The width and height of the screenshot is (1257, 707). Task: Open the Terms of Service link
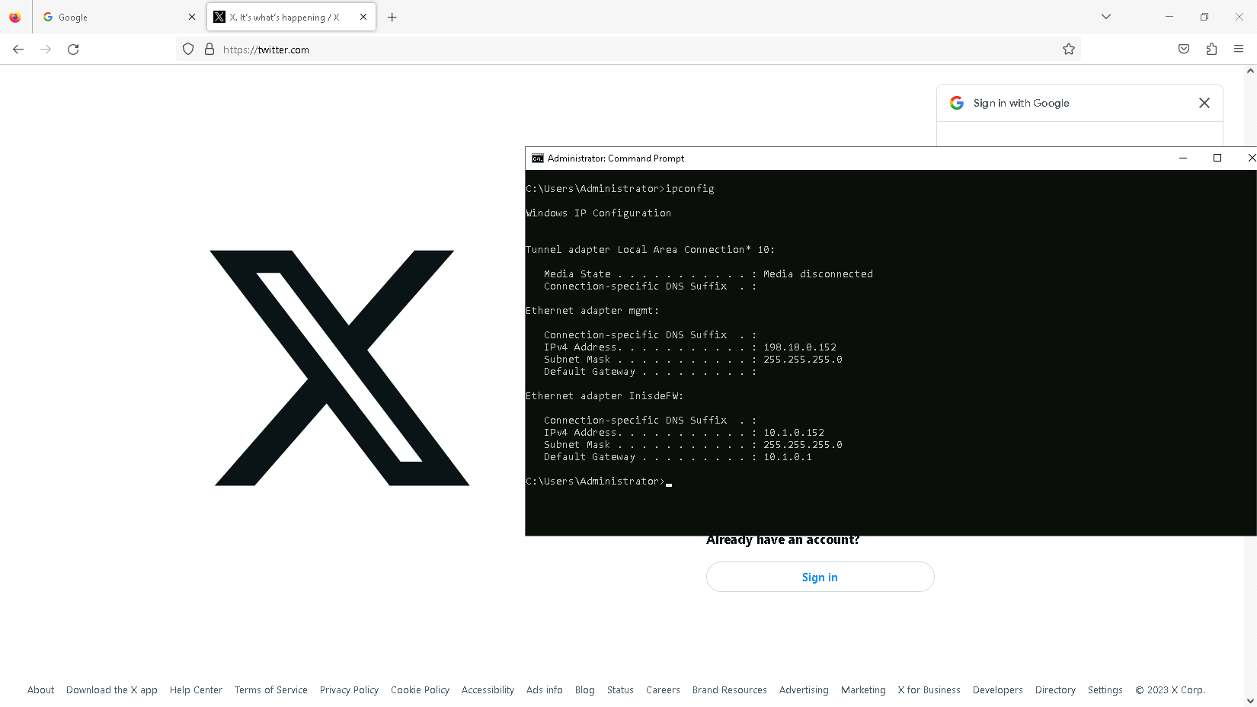[x=270, y=690]
